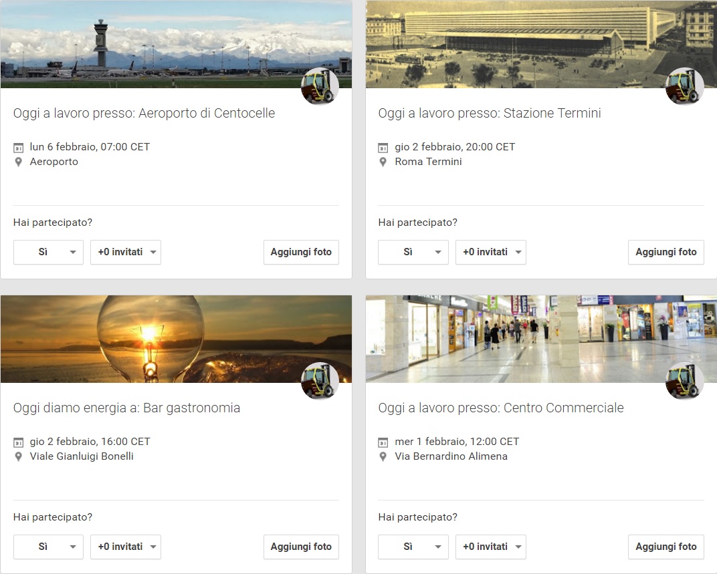Click Aggiungi foto on the Centro Commerciale card

(x=665, y=547)
